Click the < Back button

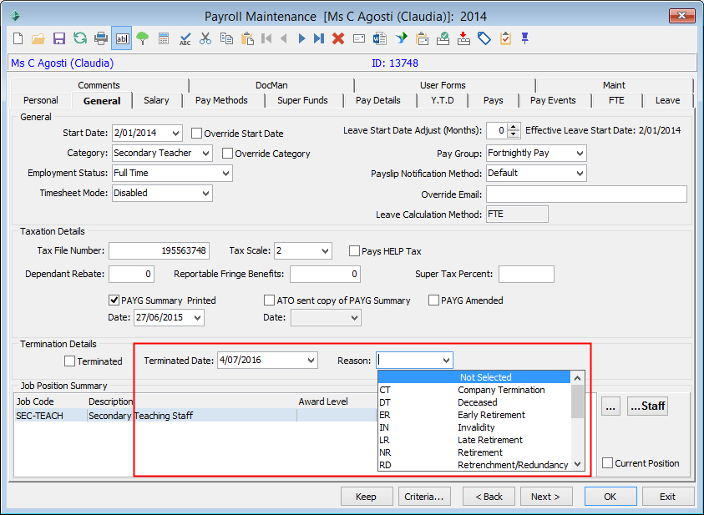pyautogui.click(x=489, y=497)
